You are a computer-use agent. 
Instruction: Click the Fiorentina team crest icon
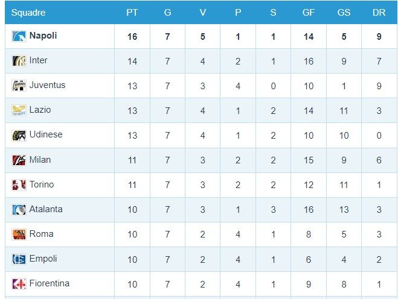tap(19, 284)
